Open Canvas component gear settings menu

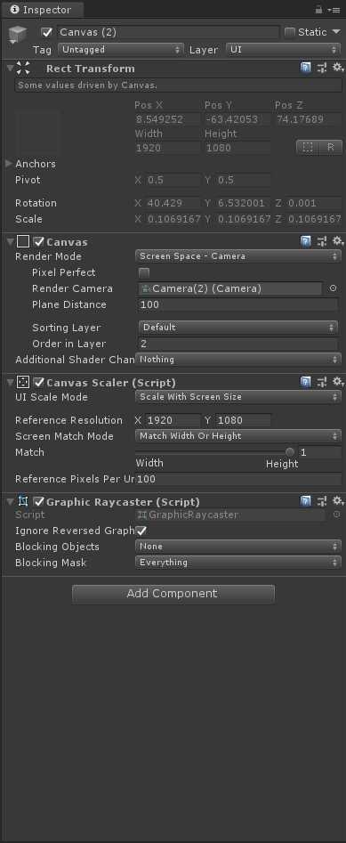(338, 241)
